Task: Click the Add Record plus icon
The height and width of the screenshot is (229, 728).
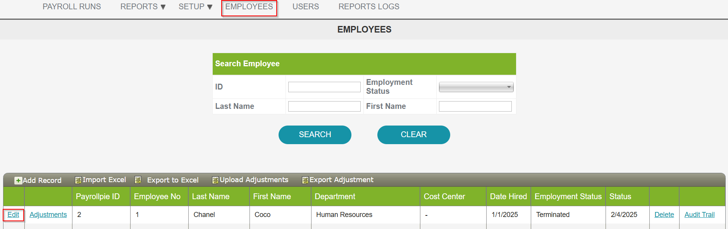Action: pos(18,181)
